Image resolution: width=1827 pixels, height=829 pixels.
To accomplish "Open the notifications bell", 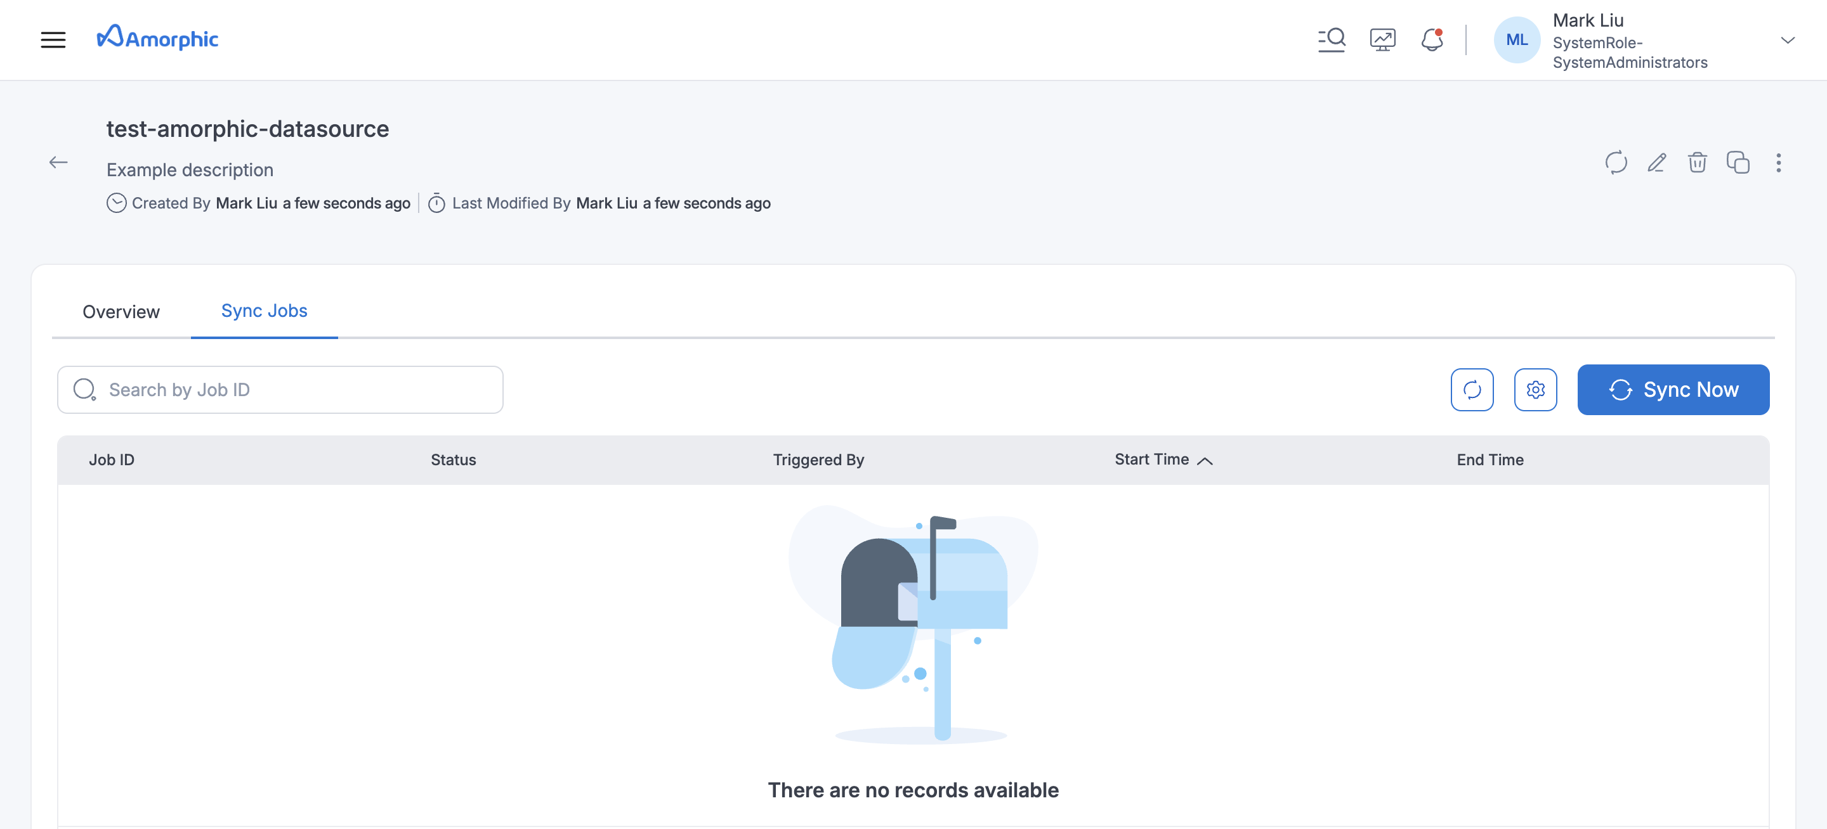I will click(x=1432, y=40).
